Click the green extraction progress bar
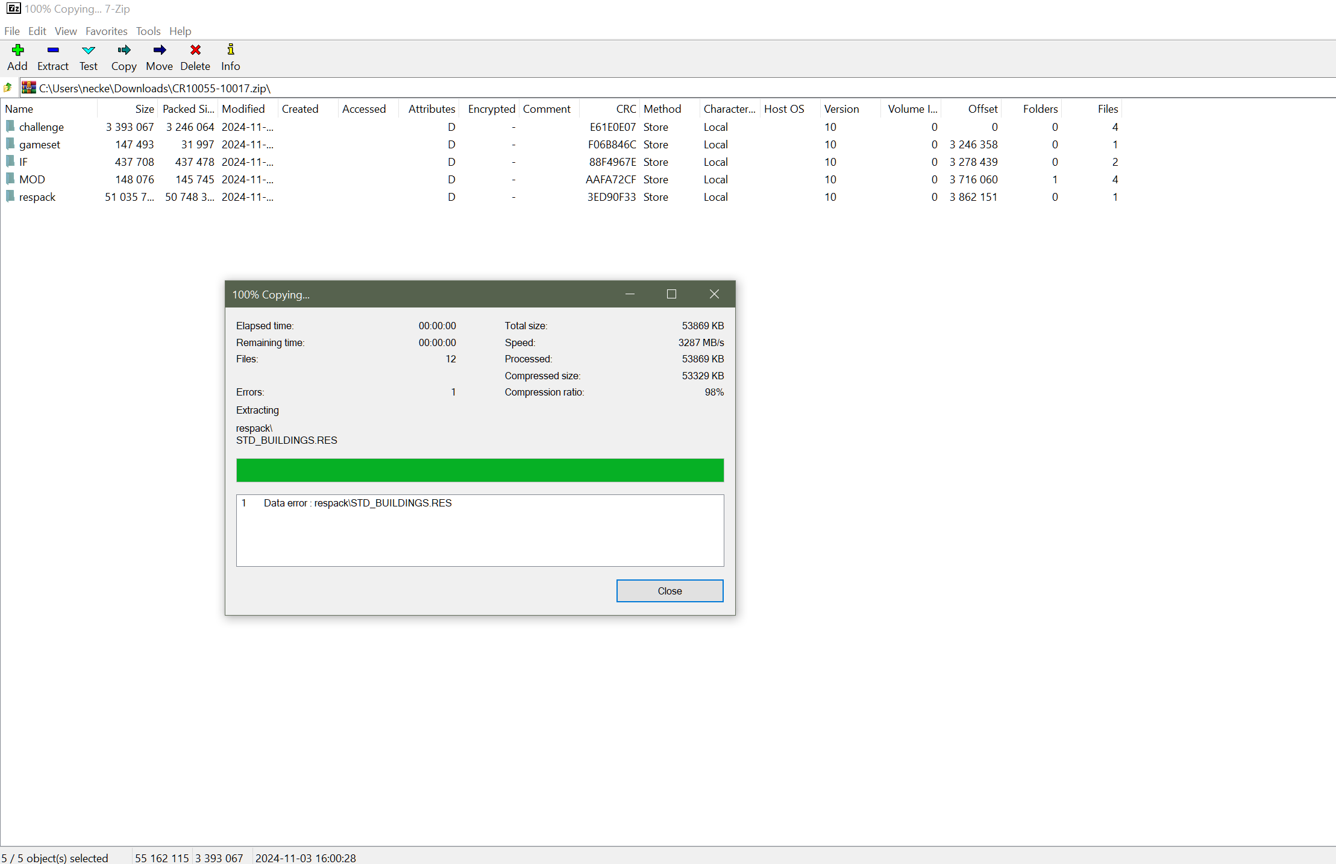The height and width of the screenshot is (864, 1336). tap(480, 470)
